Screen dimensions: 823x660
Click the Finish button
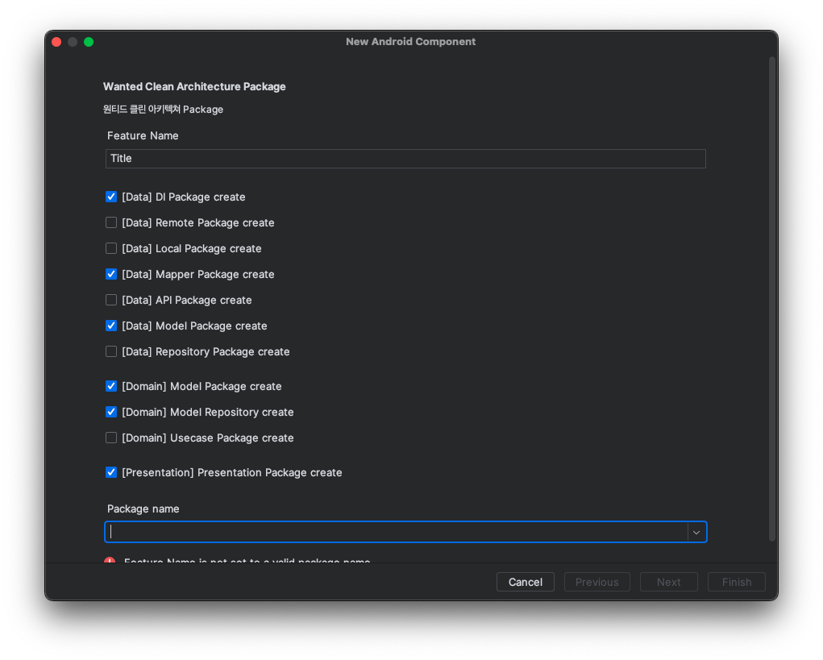(737, 582)
